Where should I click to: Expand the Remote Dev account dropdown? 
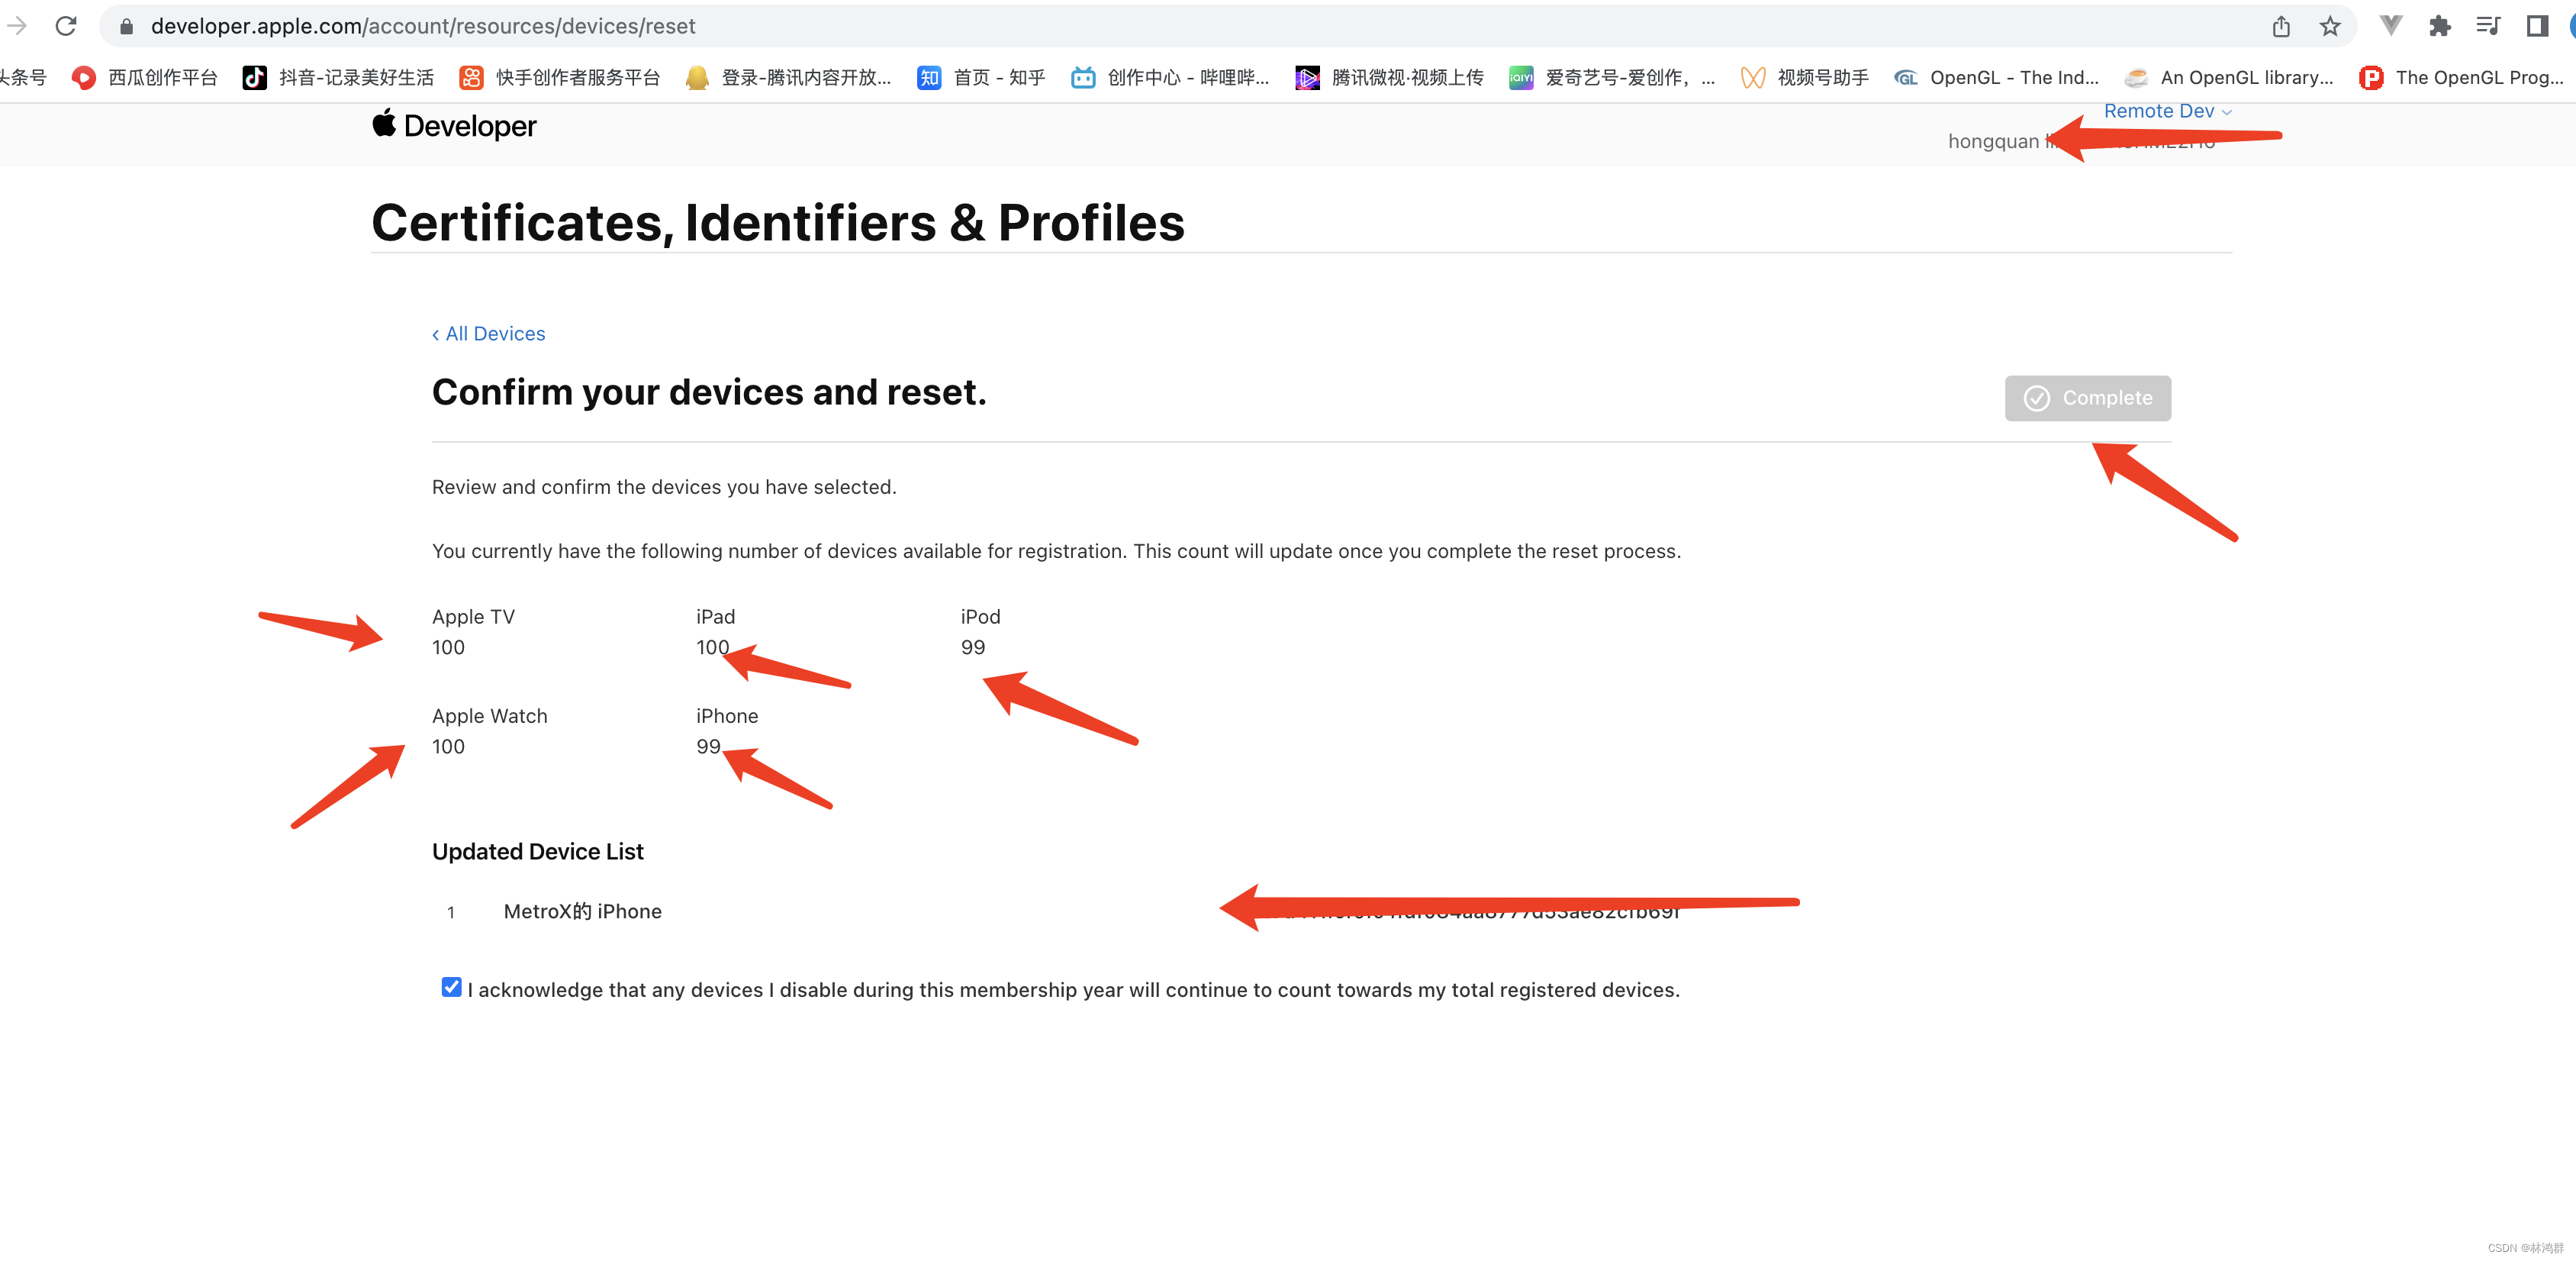click(2167, 111)
